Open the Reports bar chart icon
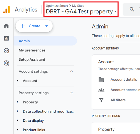140x134 pixels. point(6,38)
